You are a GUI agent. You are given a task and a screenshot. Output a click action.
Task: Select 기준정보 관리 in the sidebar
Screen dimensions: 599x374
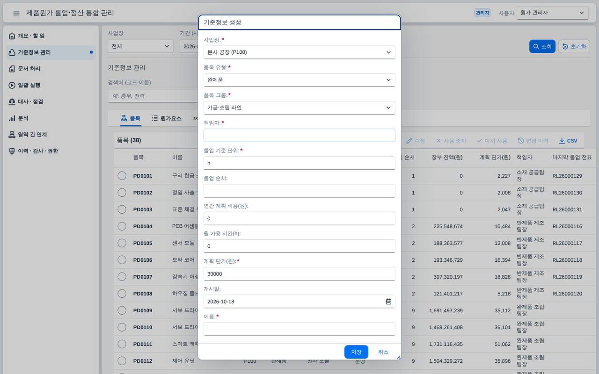point(51,52)
